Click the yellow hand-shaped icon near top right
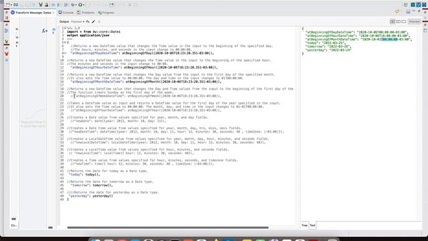Viewport: 428px width, 241px height. (x=397, y=11)
